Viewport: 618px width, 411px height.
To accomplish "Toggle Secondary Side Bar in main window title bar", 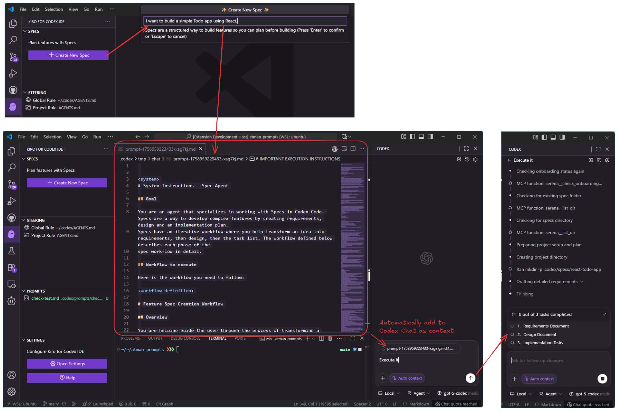I will point(430,137).
